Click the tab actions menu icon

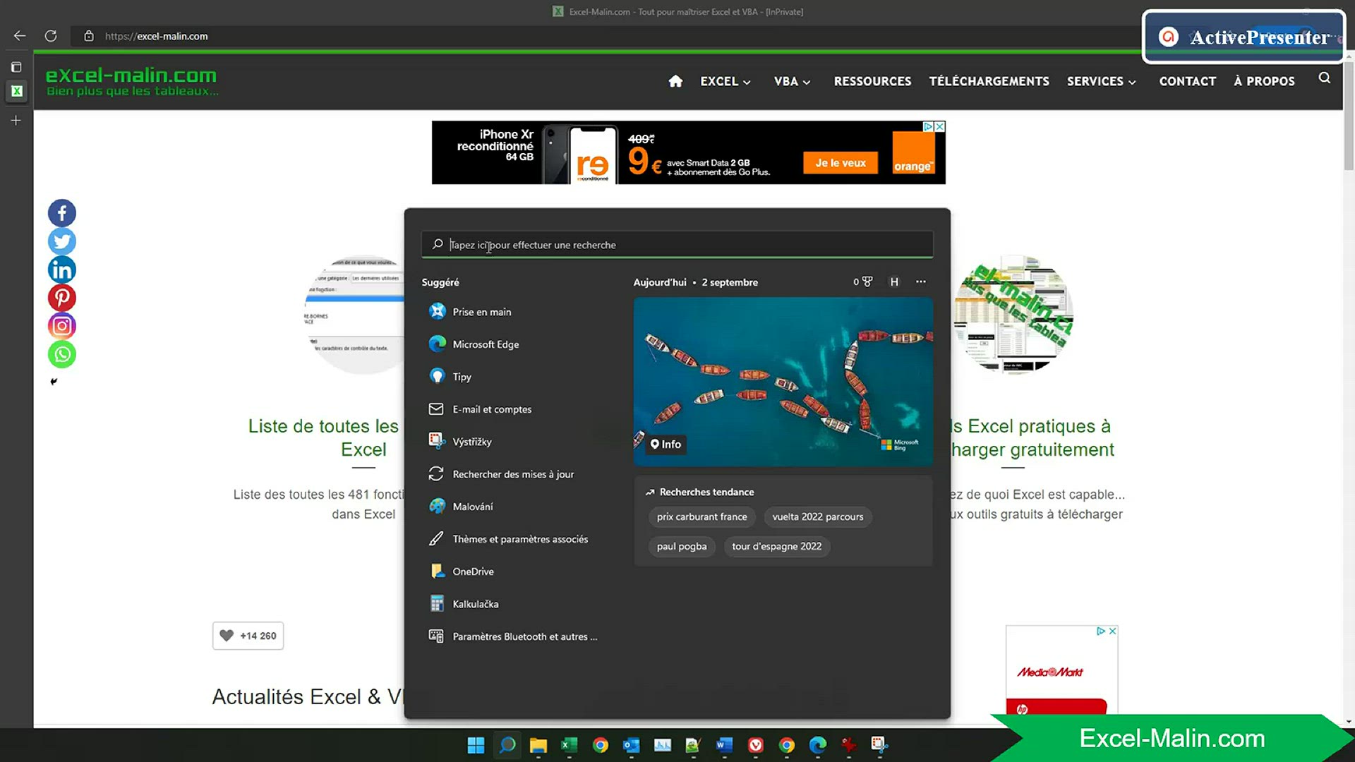click(16, 67)
